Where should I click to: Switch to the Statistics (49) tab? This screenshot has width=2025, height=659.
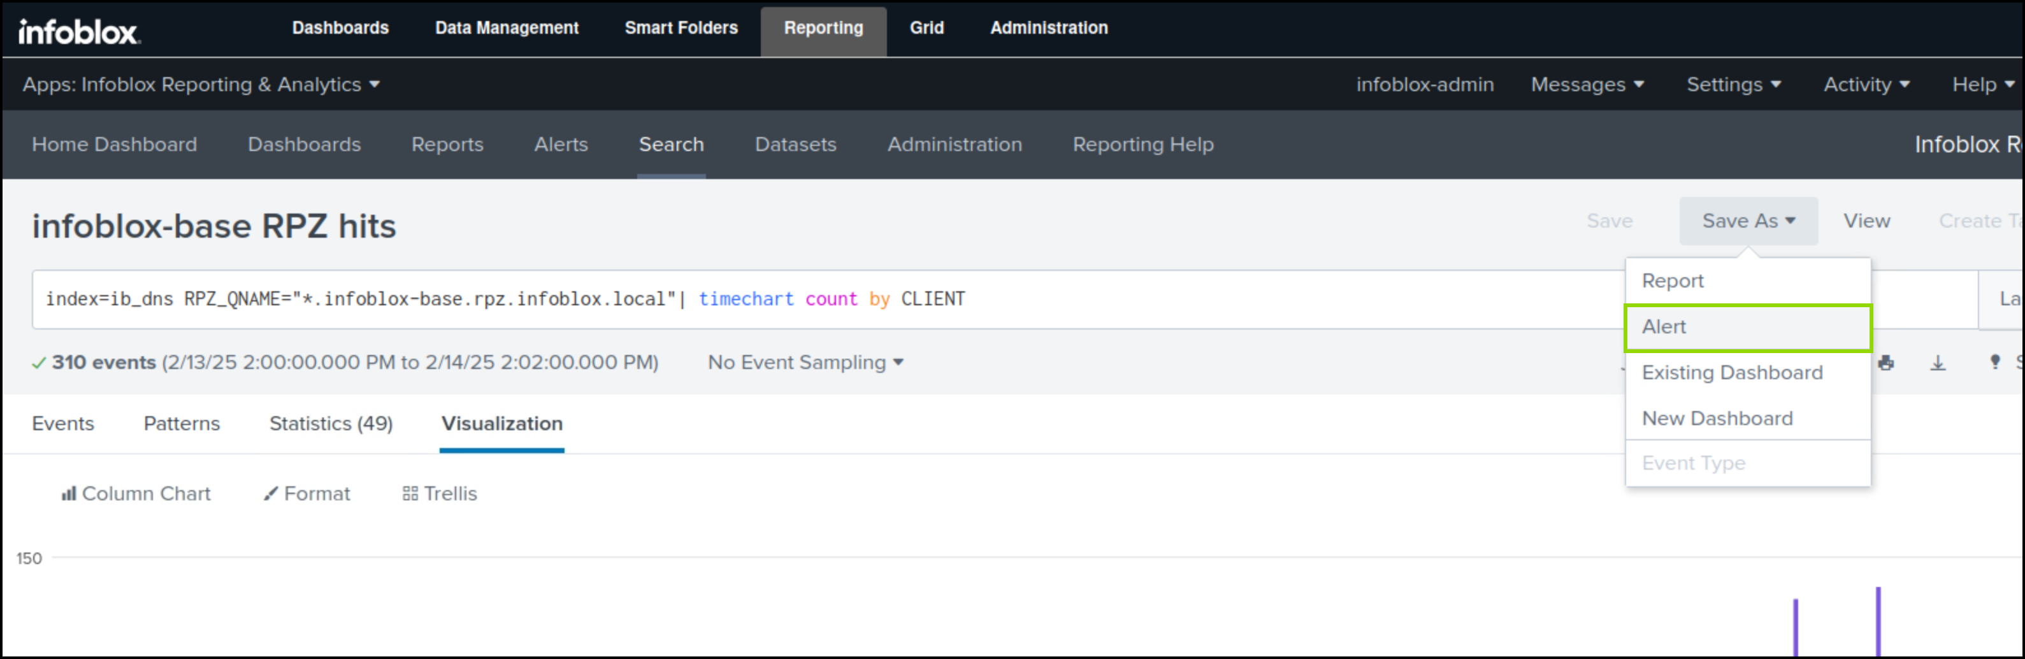(331, 423)
